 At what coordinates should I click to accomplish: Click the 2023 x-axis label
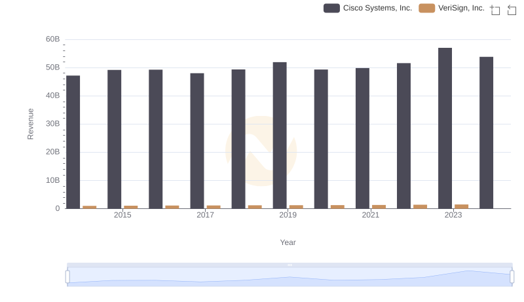click(x=453, y=215)
